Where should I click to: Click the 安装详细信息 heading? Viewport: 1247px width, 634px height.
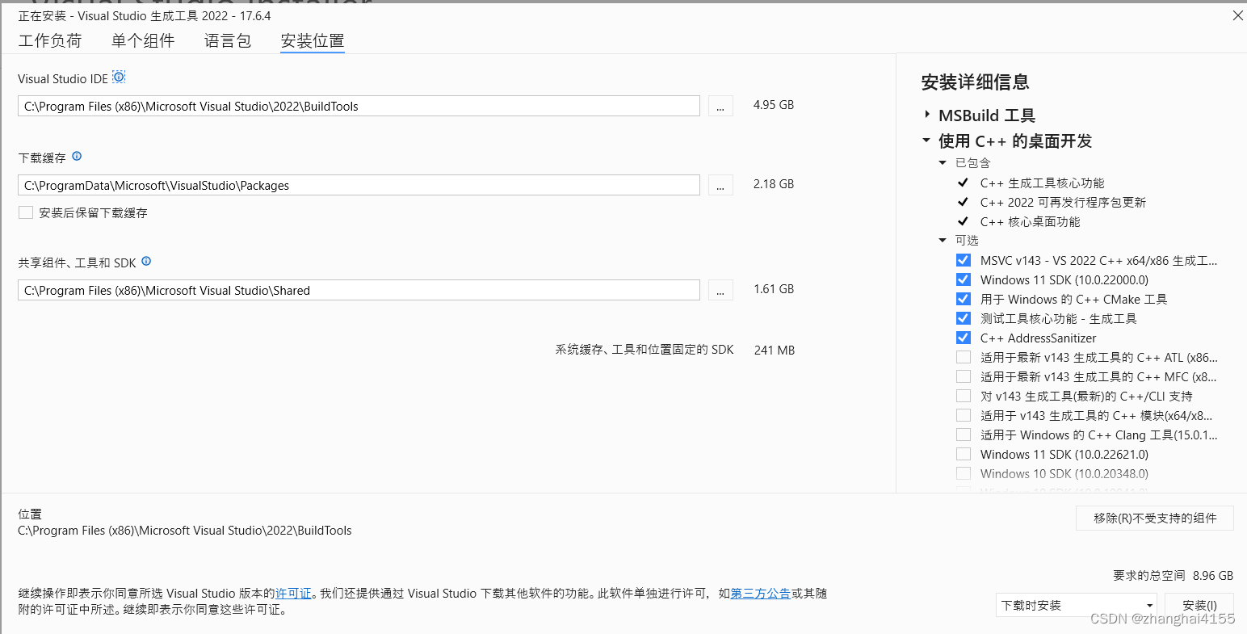pyautogui.click(x=975, y=82)
